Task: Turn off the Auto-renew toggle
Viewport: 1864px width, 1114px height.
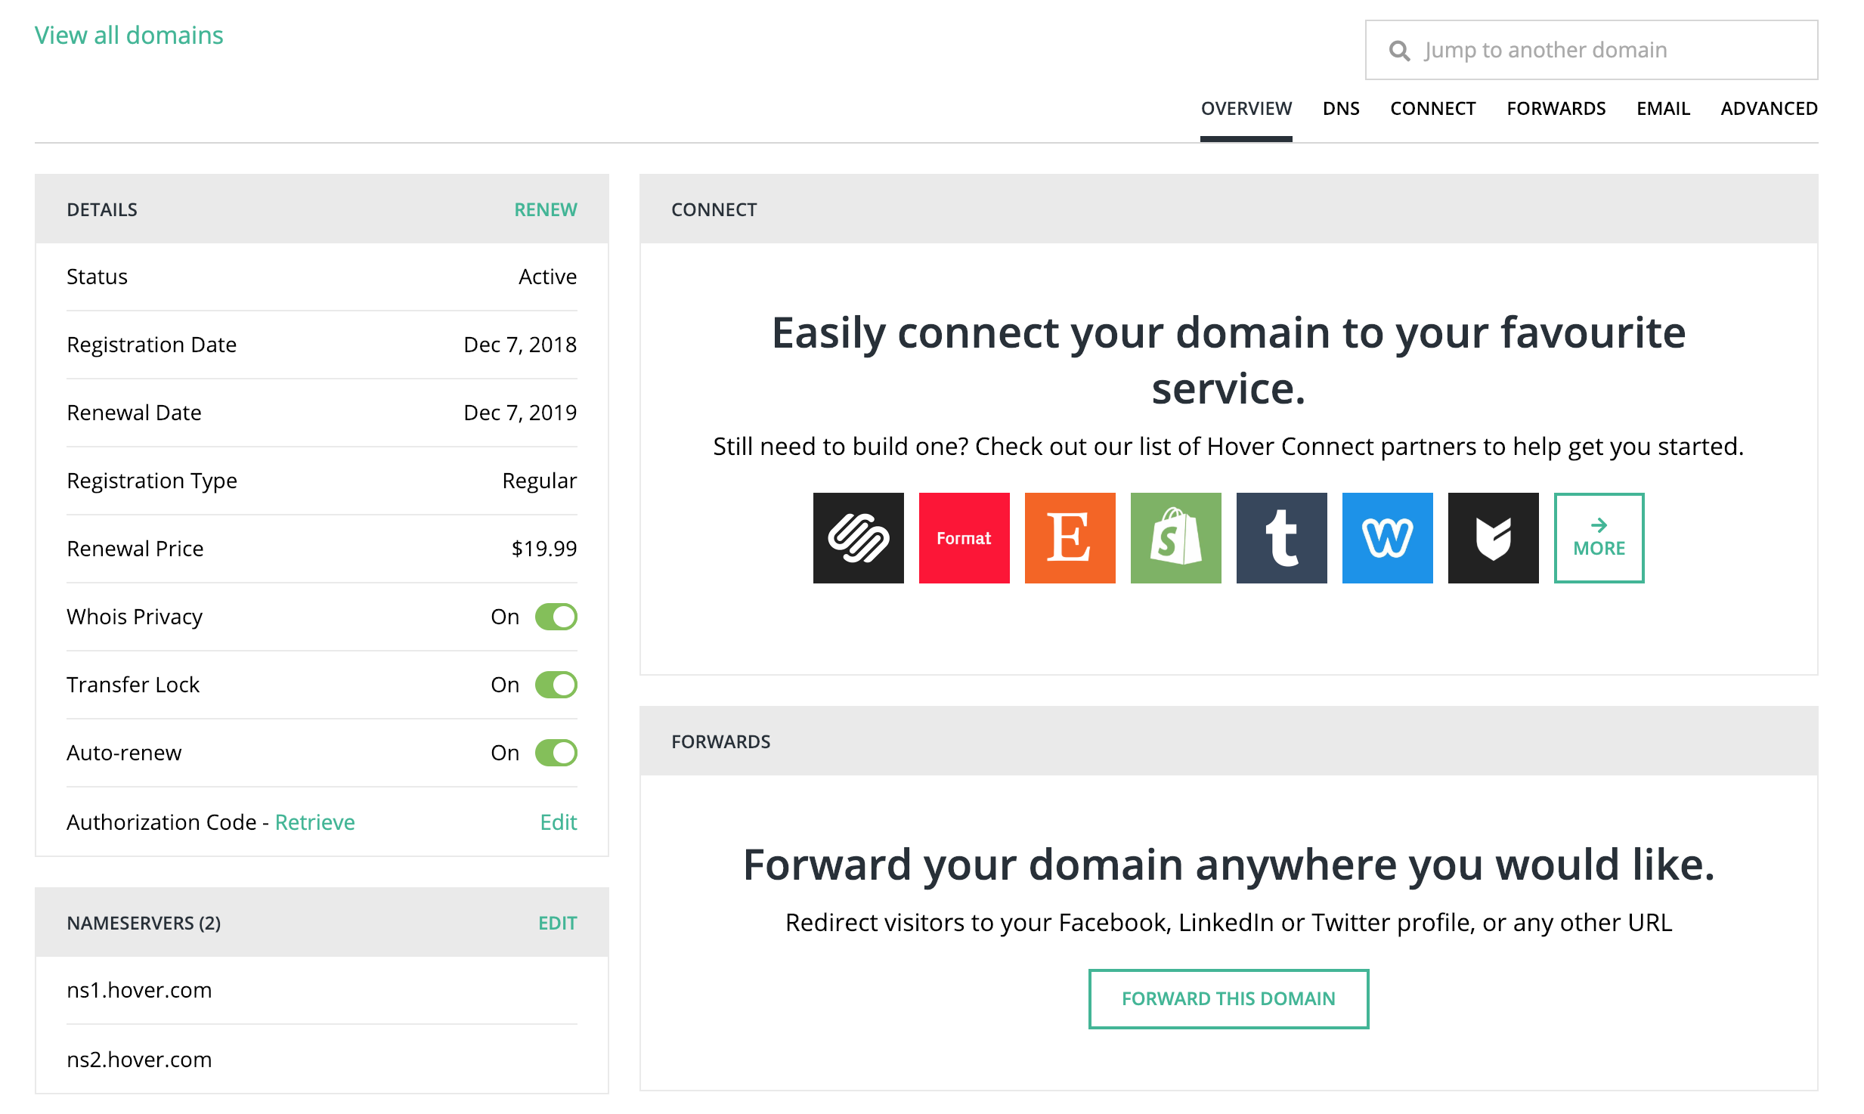Action: tap(557, 752)
